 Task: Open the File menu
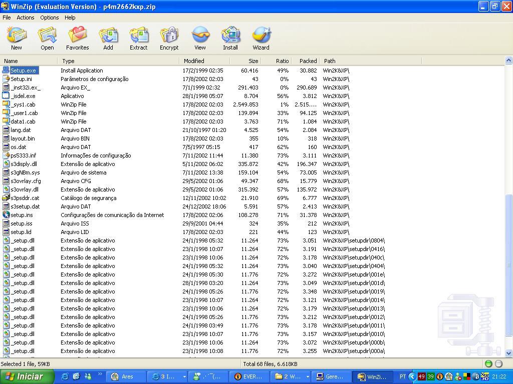pos(7,17)
